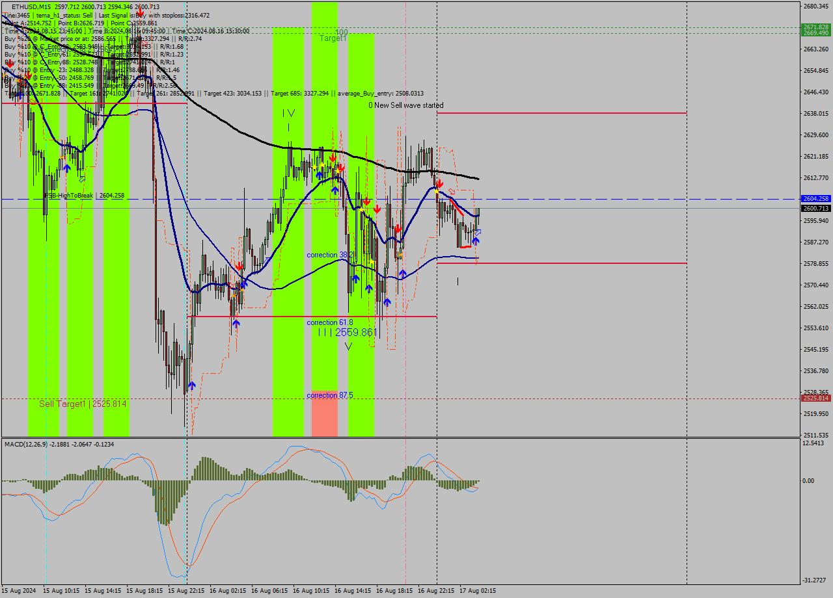Screen dimensions: 833x598
Task: Click the red sell arrow on the rightmost red line
Action: 441,185
